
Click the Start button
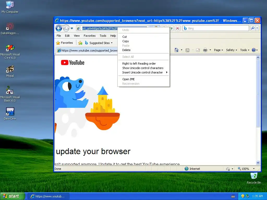tap(13, 196)
